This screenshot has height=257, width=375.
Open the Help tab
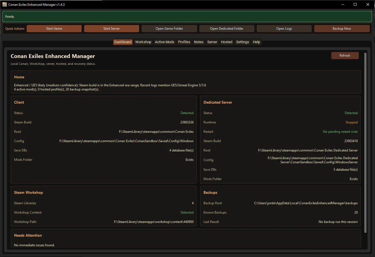point(257,42)
